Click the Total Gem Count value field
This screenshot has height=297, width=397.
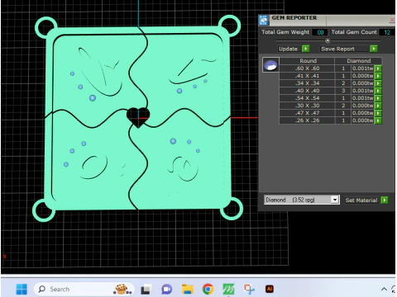pyautogui.click(x=387, y=32)
